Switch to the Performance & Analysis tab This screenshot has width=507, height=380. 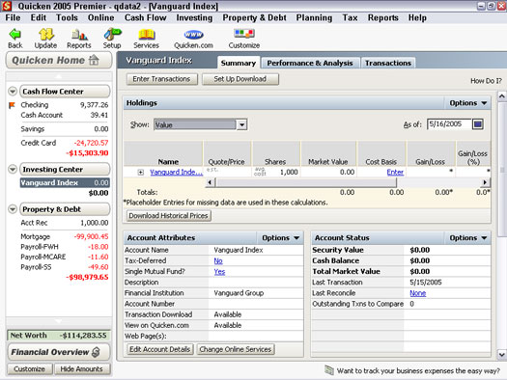click(310, 63)
